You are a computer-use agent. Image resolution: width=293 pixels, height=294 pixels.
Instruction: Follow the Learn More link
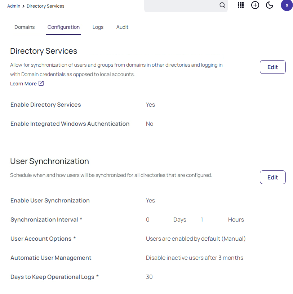coord(23,84)
